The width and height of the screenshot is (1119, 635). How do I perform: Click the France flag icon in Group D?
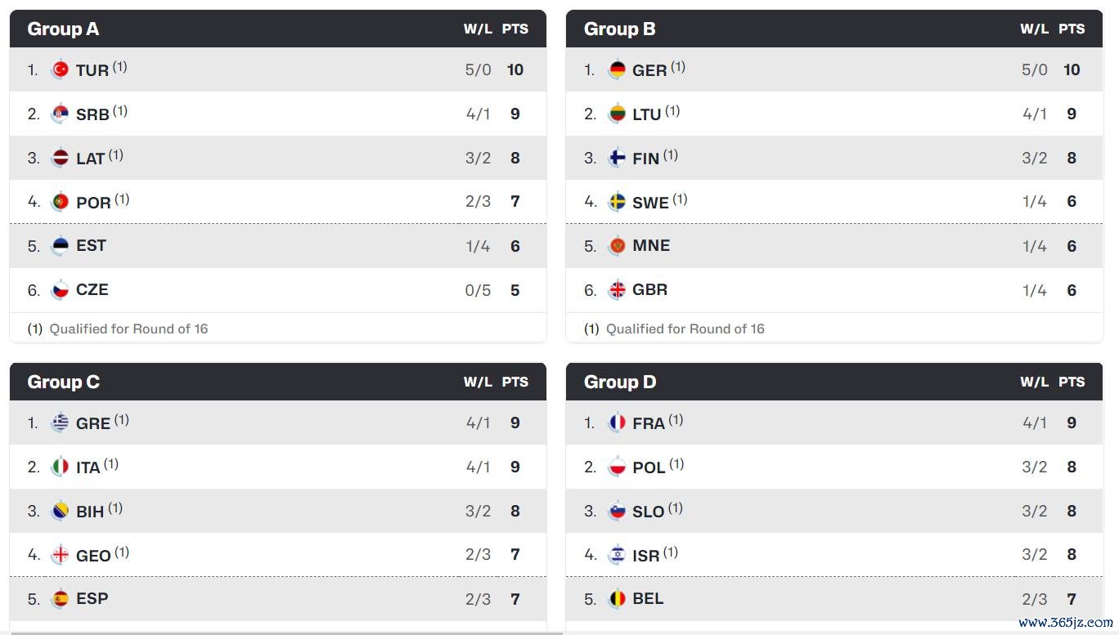click(x=617, y=423)
